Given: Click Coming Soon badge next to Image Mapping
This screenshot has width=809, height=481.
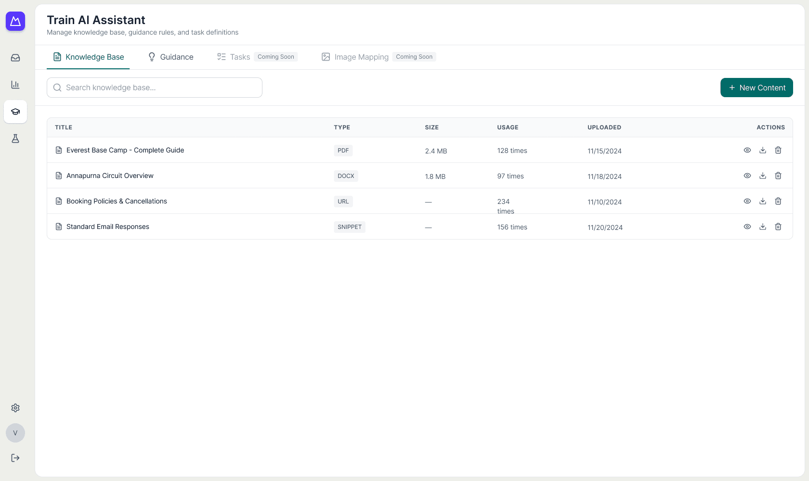Looking at the screenshot, I should pyautogui.click(x=414, y=57).
